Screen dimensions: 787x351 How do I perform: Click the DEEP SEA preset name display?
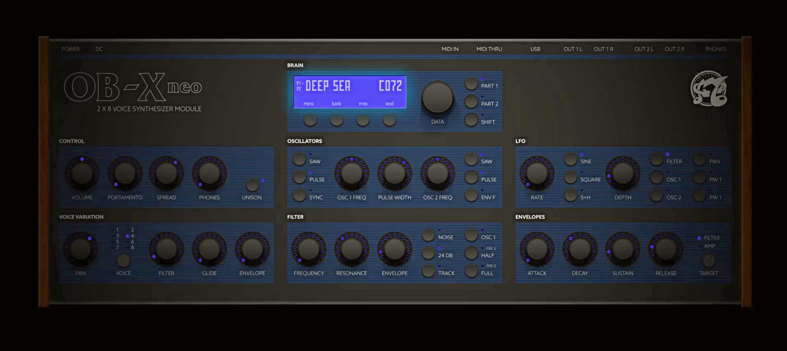[x=328, y=86]
